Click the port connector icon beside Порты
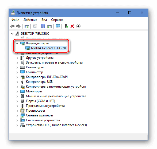This screenshot has width=157, height=149. click(x=22, y=101)
